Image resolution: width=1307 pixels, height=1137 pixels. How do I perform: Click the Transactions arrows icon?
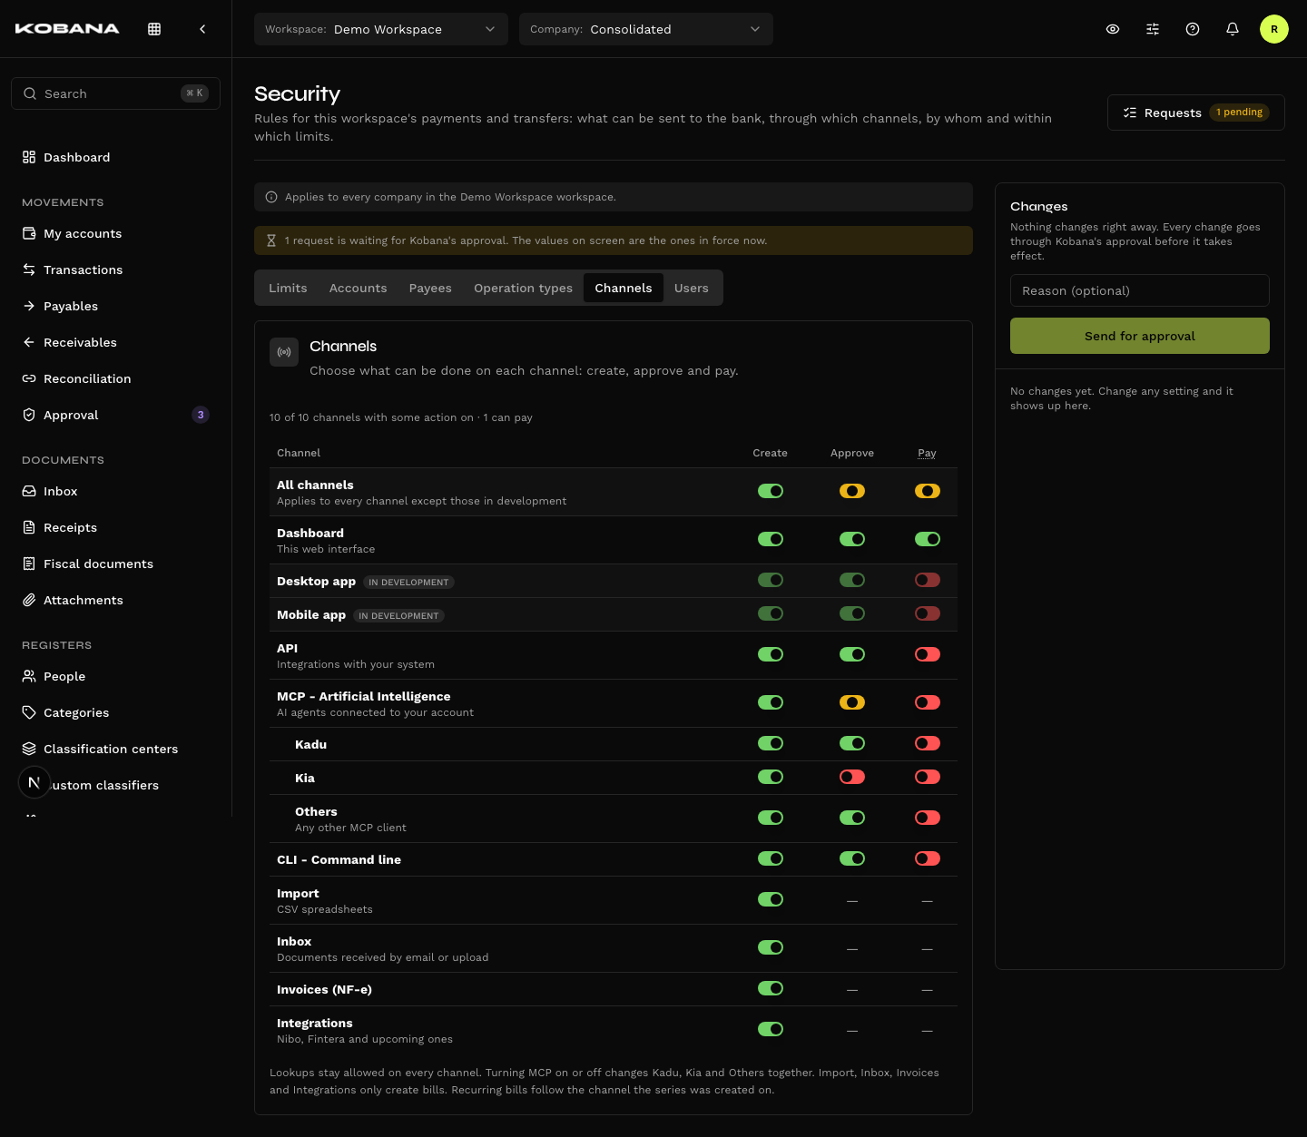[29, 270]
